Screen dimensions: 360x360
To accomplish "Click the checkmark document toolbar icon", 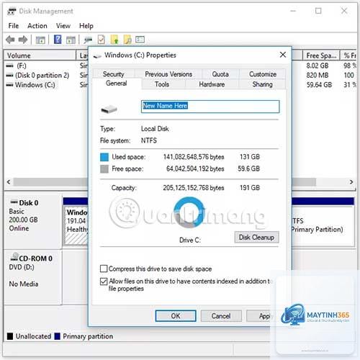I will 102,40.
